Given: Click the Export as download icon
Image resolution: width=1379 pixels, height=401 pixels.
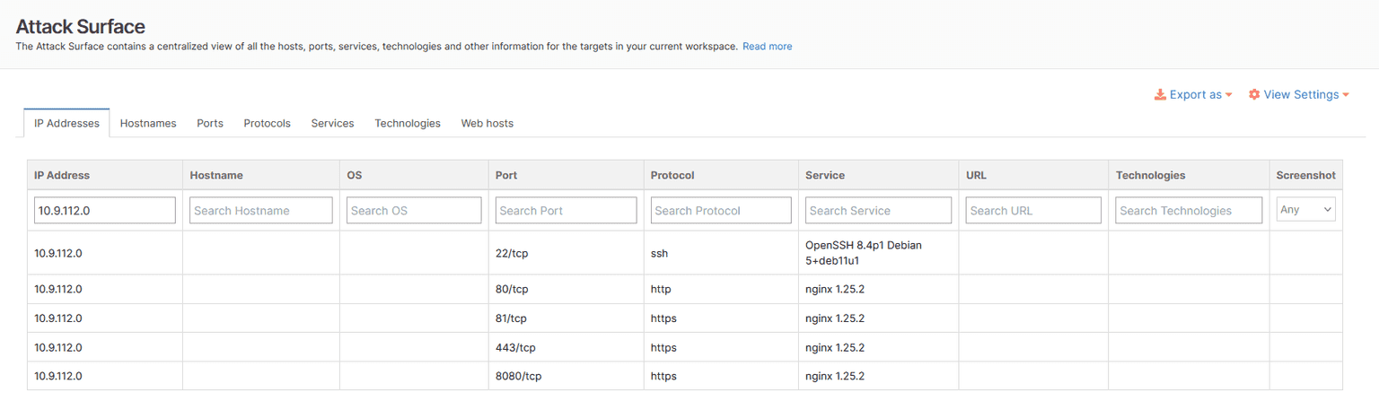Looking at the screenshot, I should click(x=1160, y=95).
